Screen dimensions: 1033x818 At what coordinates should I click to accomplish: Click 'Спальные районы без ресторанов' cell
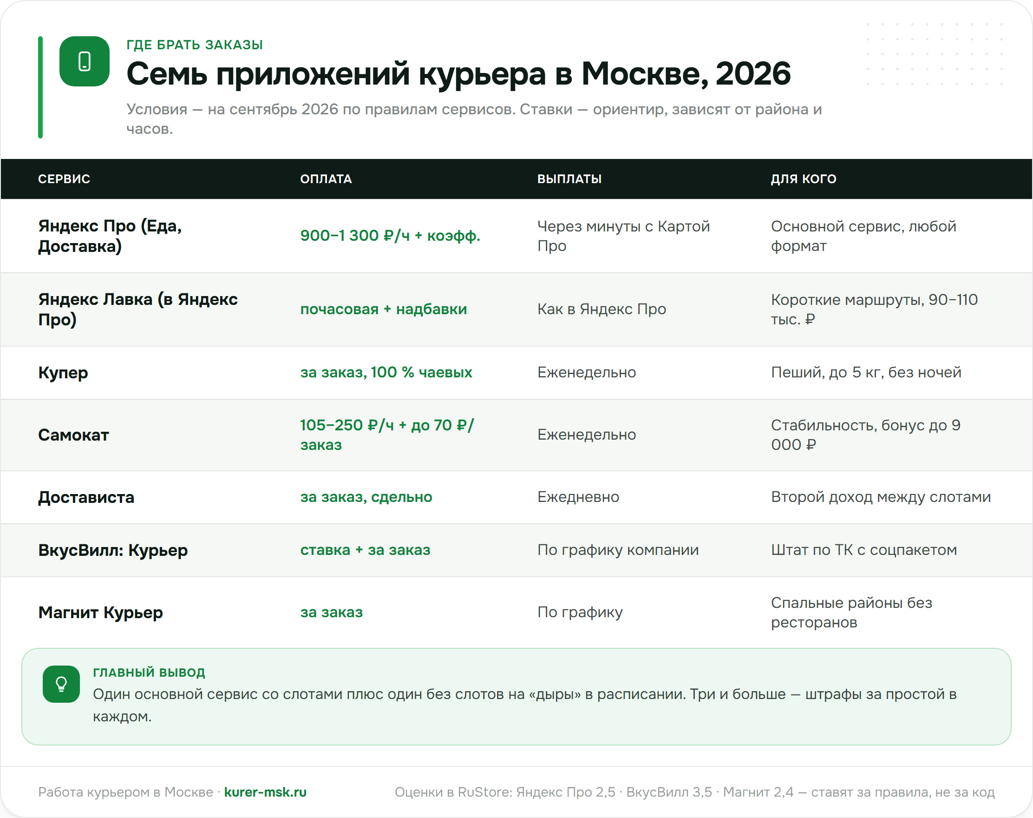click(851, 613)
